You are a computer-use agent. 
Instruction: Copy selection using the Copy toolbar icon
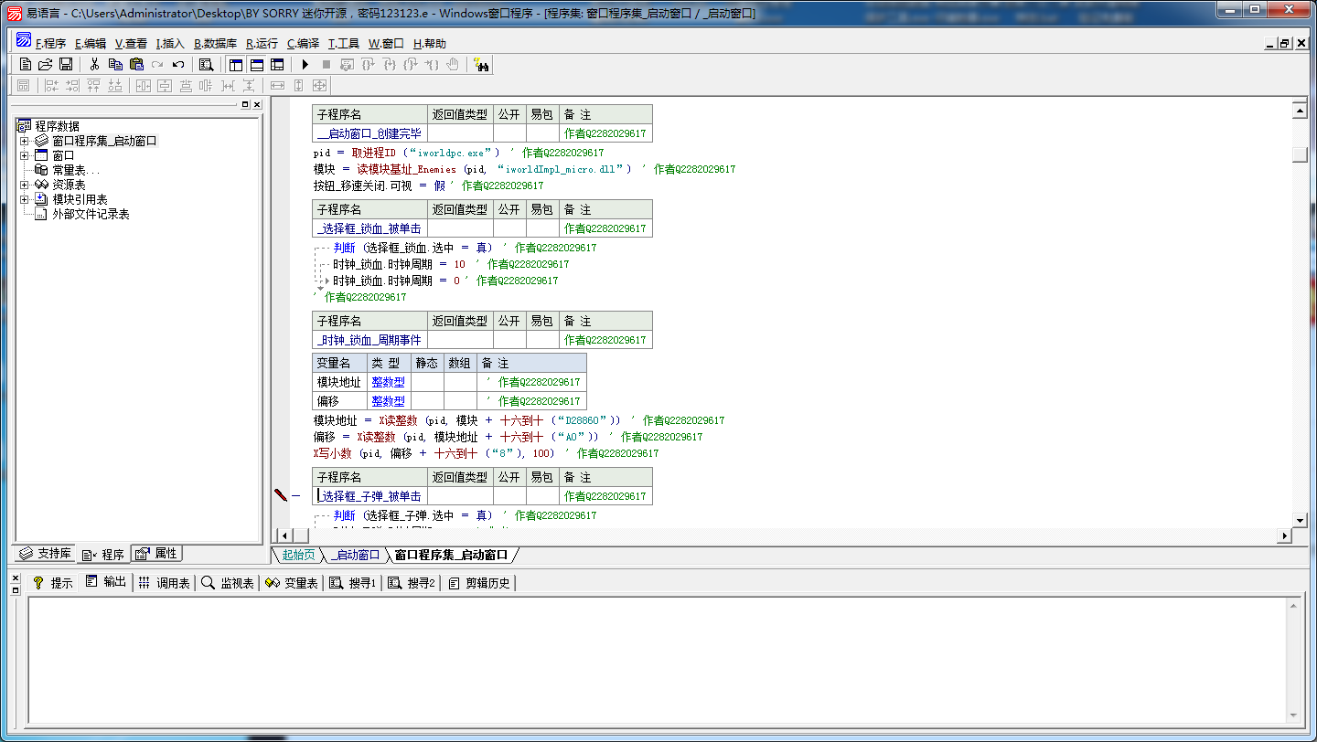coord(115,64)
